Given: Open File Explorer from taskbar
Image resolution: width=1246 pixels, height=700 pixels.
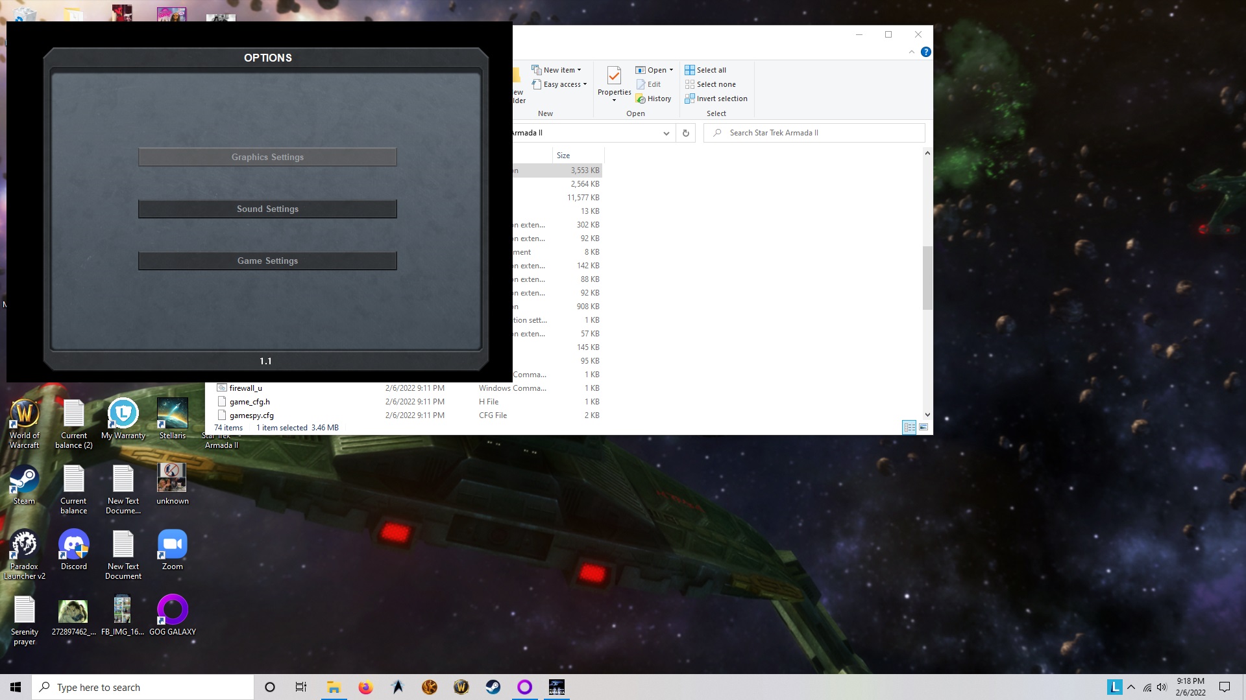Looking at the screenshot, I should (334, 687).
